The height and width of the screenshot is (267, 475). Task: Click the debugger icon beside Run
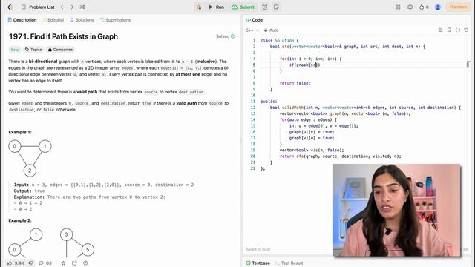[x=199, y=7]
